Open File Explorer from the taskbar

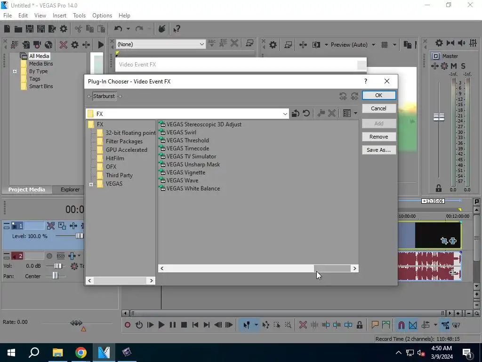coord(58,352)
